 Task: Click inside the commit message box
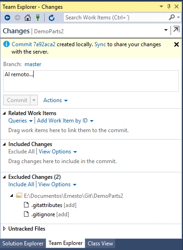tap(91, 81)
